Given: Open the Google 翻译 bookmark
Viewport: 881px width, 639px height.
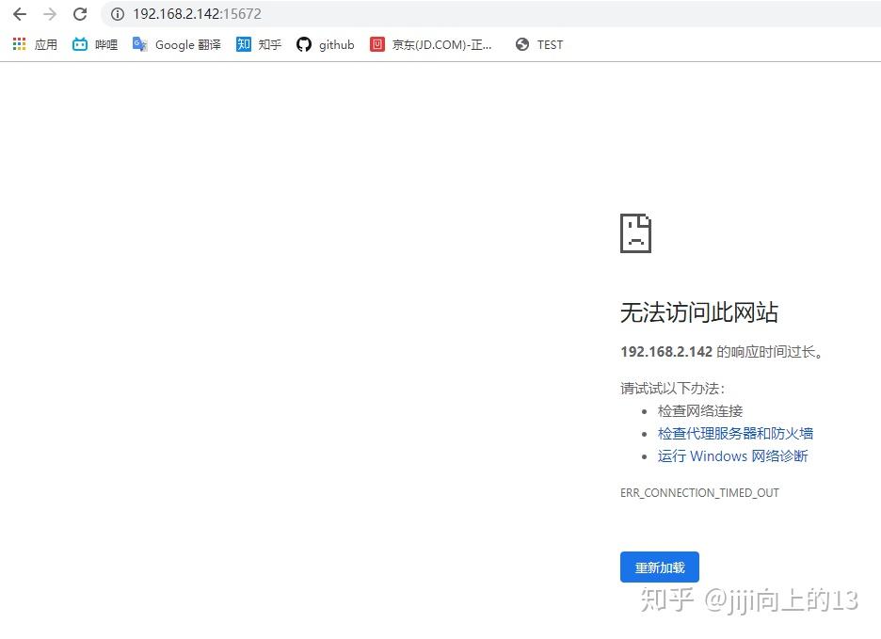Looking at the screenshot, I should tap(186, 44).
